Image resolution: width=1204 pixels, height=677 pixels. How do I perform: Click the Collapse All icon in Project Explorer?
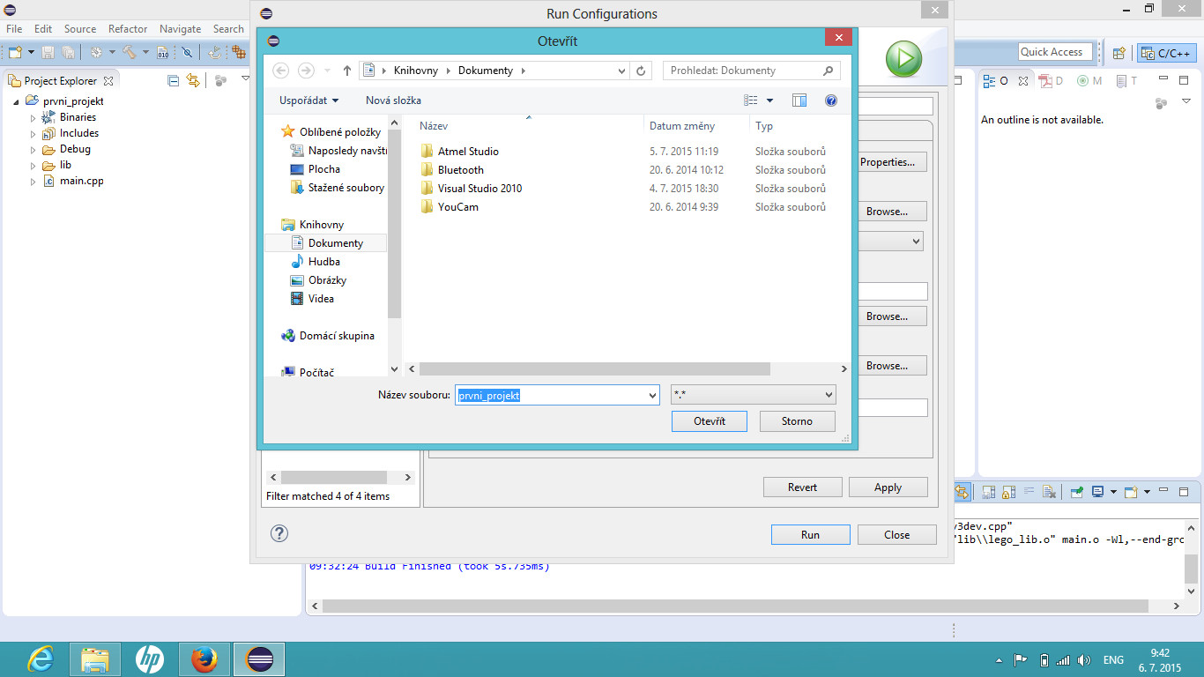click(x=174, y=80)
